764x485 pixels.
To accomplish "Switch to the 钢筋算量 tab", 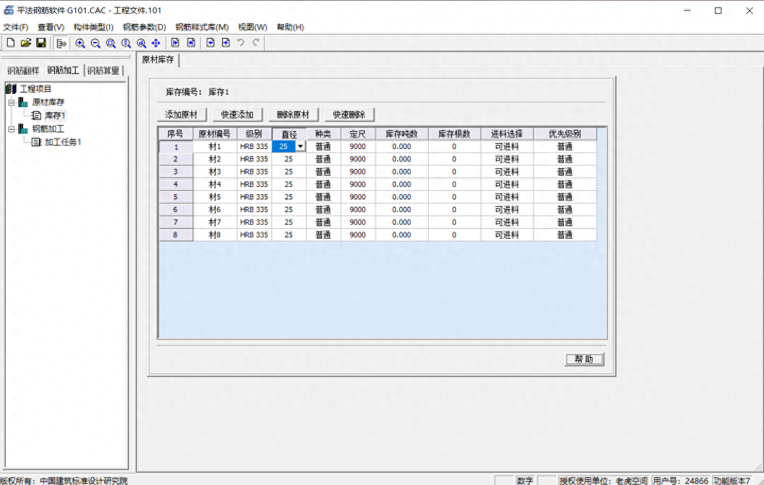I will tap(103, 70).
